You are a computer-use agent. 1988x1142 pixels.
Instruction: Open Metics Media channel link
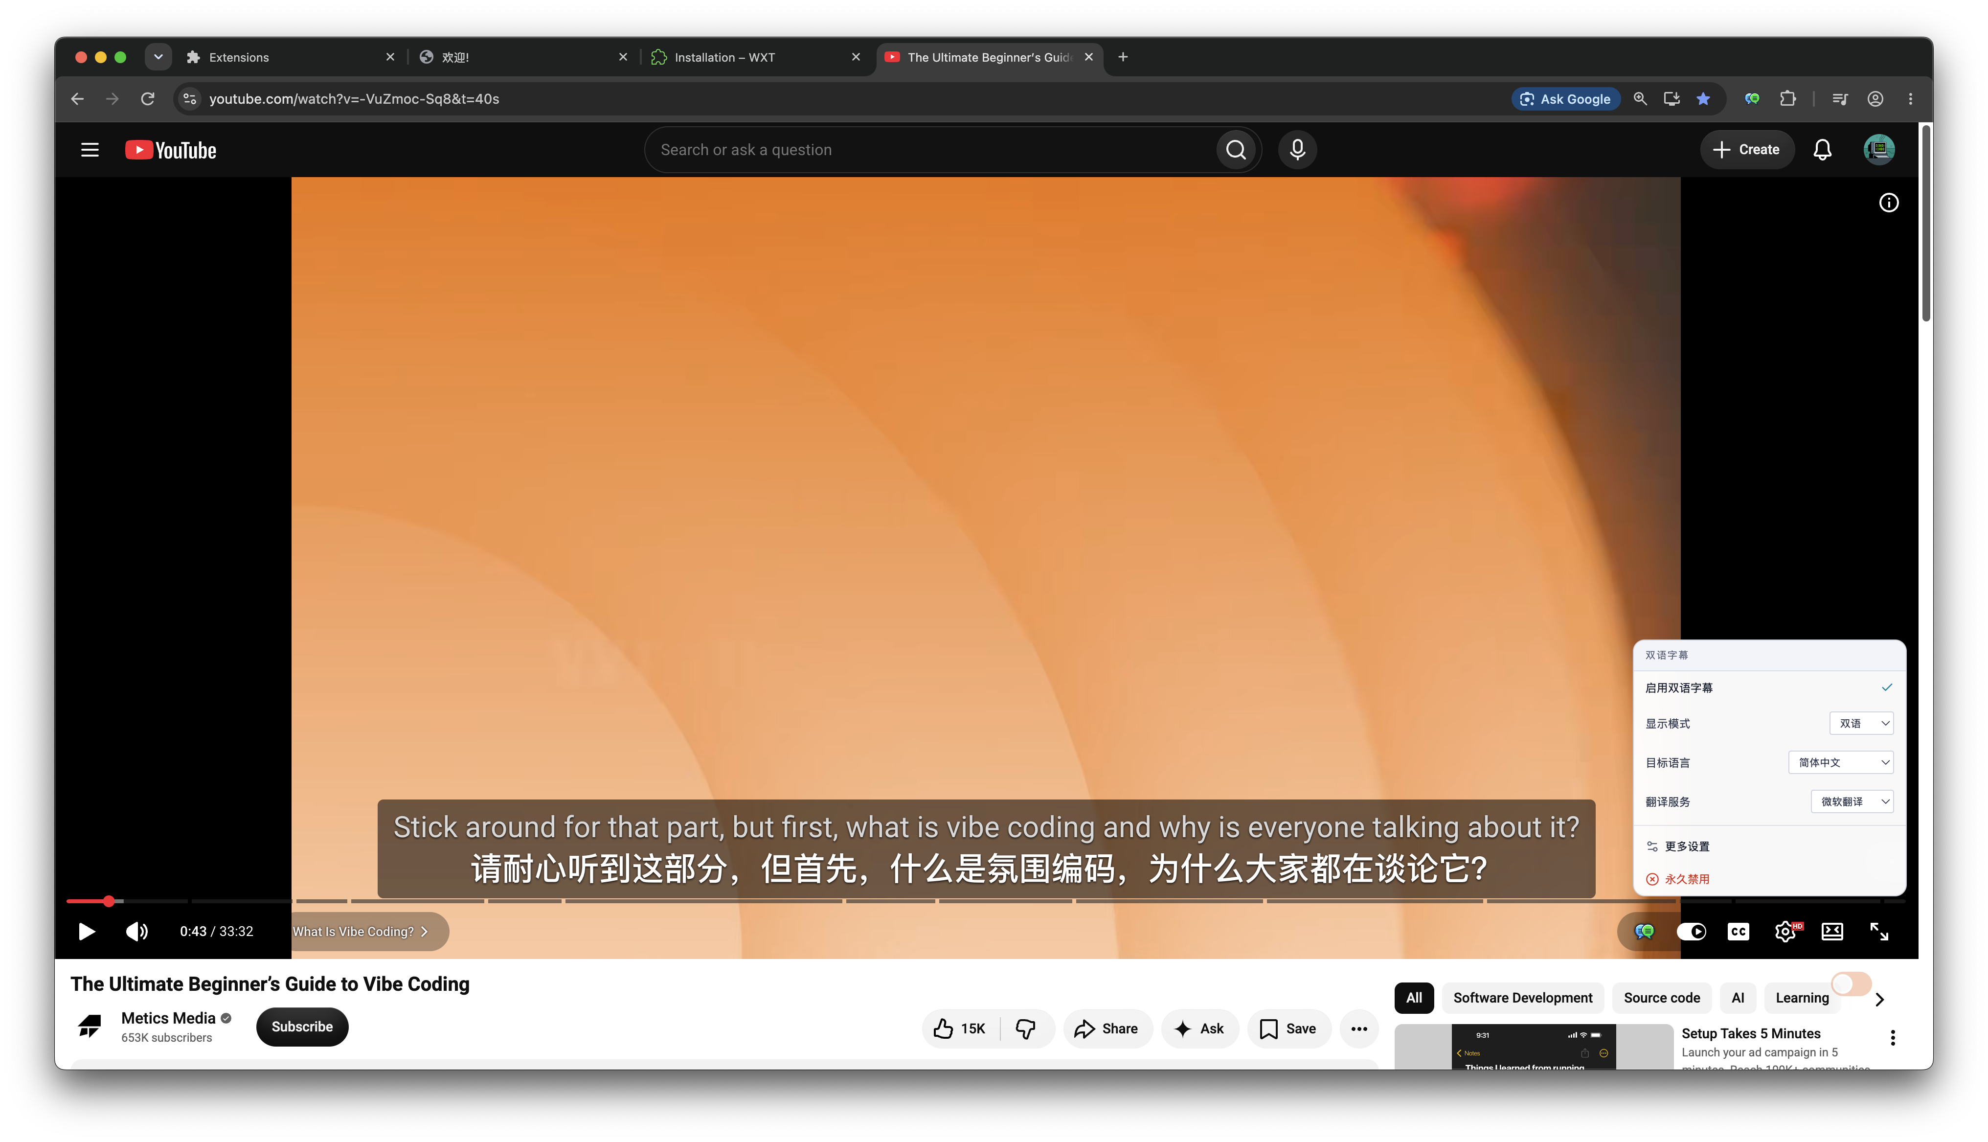point(168,1018)
